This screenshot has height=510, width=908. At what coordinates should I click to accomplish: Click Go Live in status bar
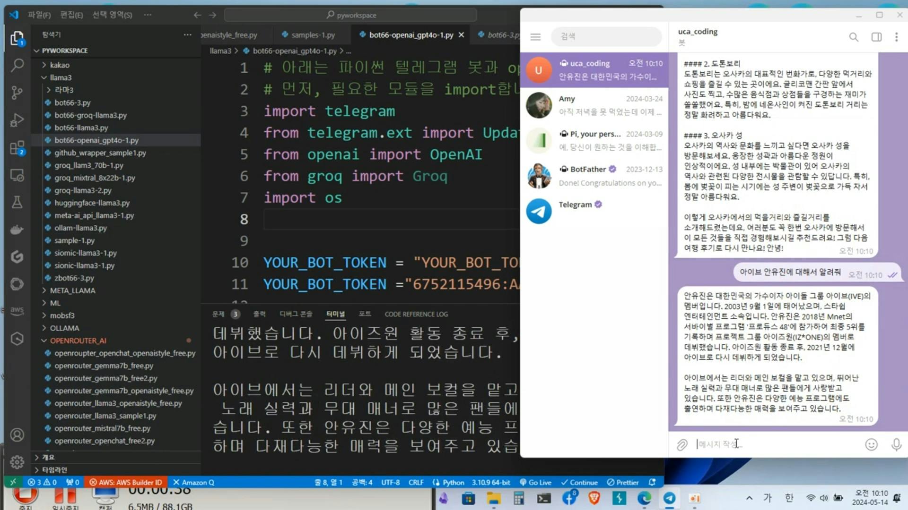click(x=535, y=482)
